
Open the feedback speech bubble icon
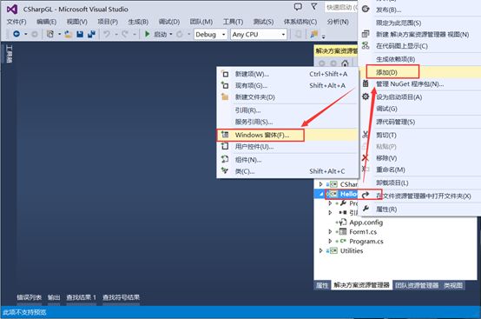coord(298,7)
